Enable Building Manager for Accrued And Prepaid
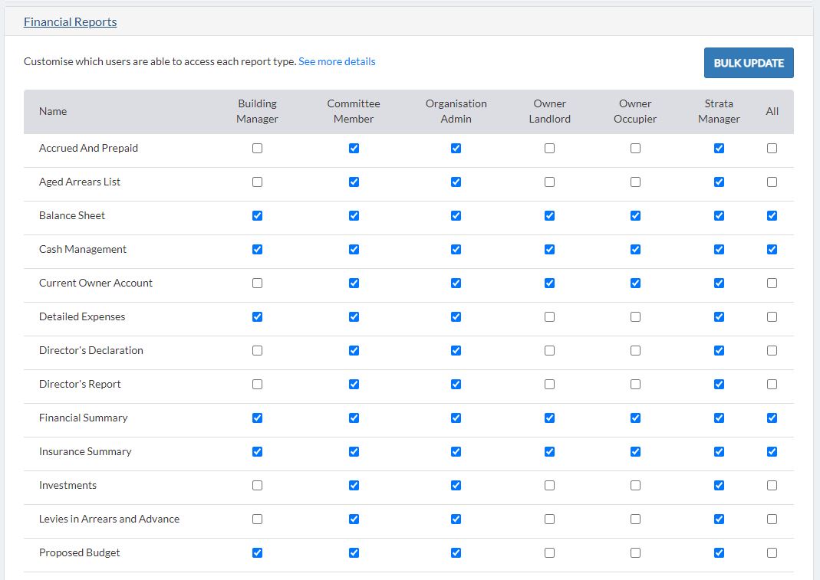Viewport: 820px width, 580px height. (x=257, y=149)
